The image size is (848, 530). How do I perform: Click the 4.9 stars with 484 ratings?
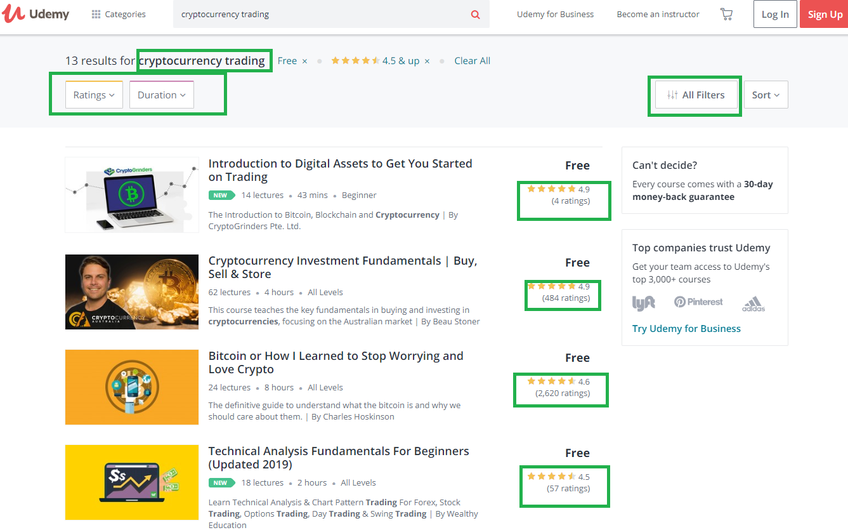click(x=558, y=292)
